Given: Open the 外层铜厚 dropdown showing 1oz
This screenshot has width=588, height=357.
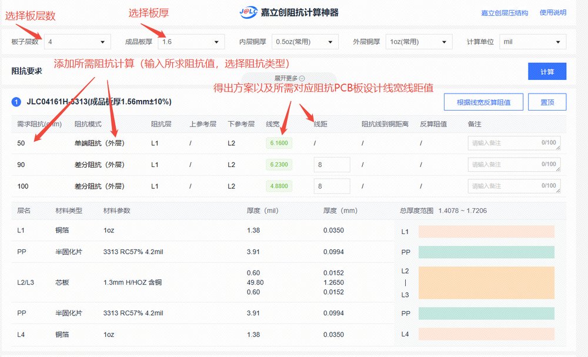Looking at the screenshot, I should 419,42.
